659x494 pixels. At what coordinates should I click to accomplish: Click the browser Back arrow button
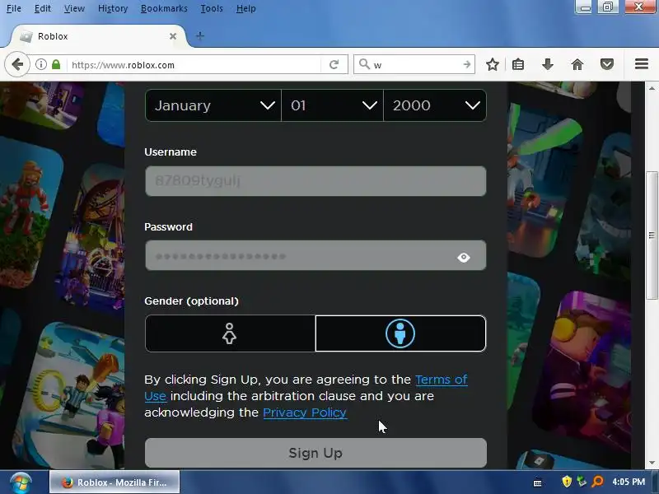click(x=17, y=65)
